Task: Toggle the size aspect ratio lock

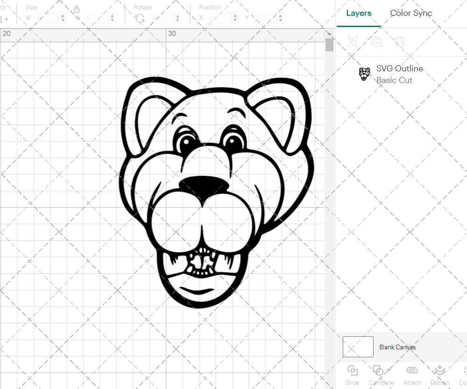Action: click(x=76, y=9)
